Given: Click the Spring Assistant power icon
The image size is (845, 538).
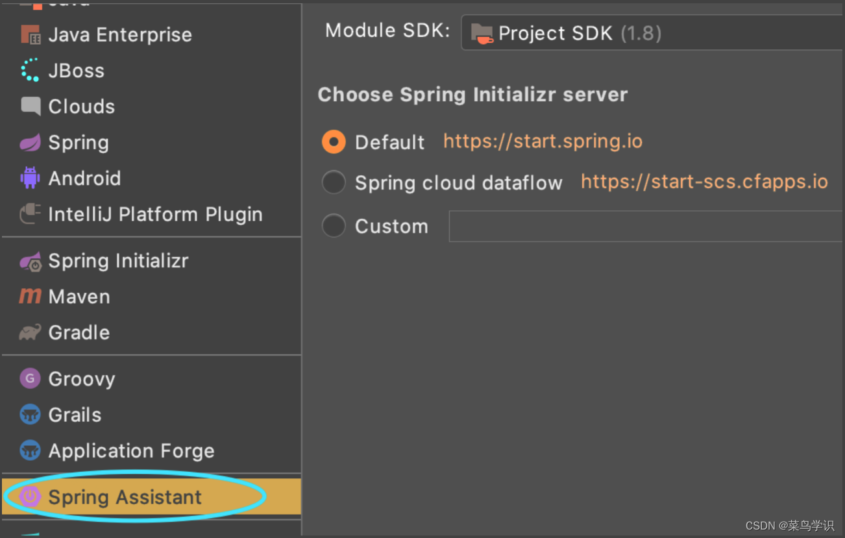Looking at the screenshot, I should tap(31, 496).
